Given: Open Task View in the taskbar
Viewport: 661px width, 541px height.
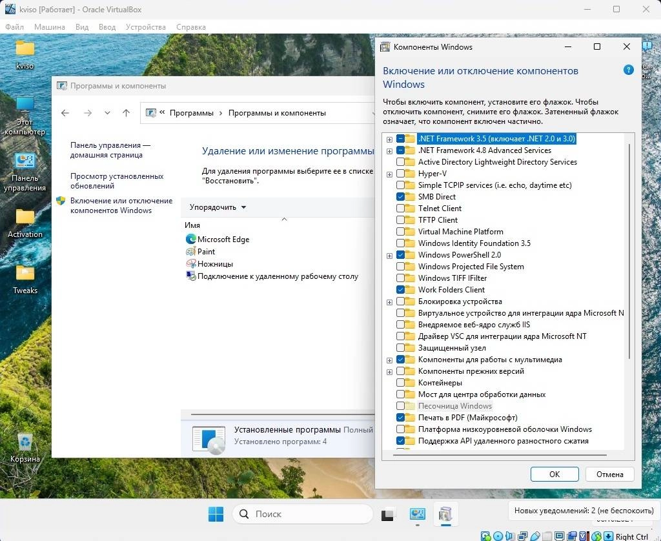Looking at the screenshot, I should pyautogui.click(x=388, y=515).
